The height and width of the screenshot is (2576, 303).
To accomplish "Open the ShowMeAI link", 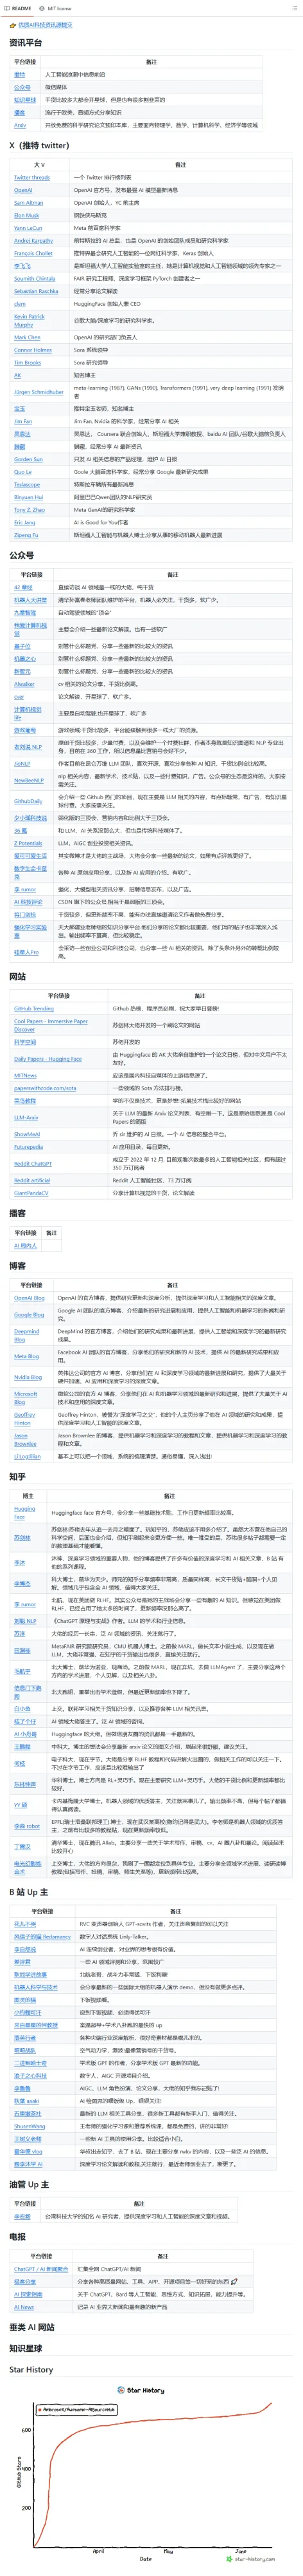I will (x=27, y=1134).
